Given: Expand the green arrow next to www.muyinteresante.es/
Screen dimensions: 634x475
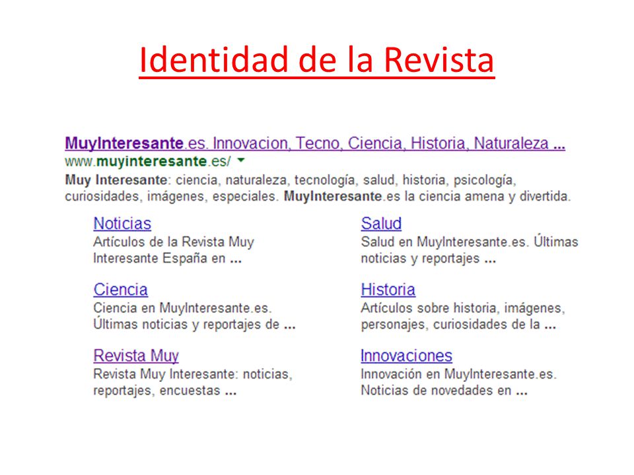Looking at the screenshot, I should click(x=241, y=160).
